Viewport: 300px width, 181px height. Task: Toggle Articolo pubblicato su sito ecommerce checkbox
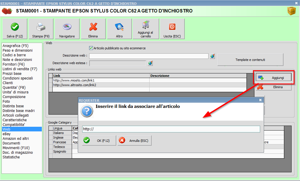91,48
